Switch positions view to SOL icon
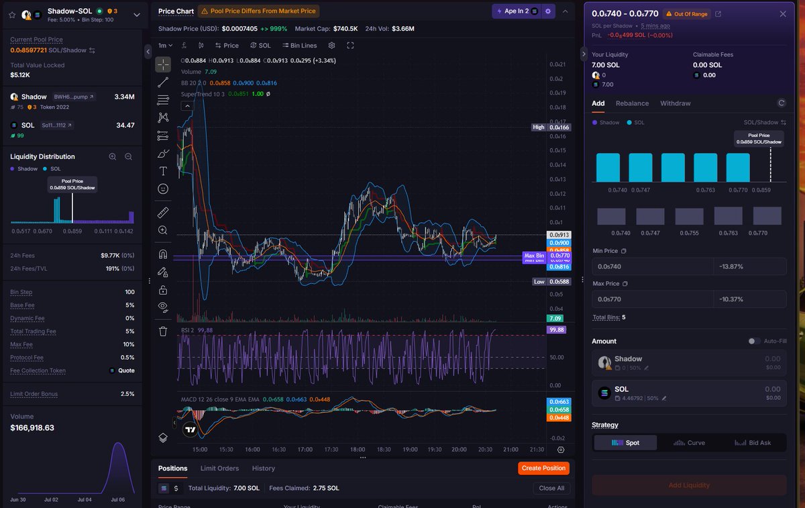805x508 pixels. pos(164,489)
